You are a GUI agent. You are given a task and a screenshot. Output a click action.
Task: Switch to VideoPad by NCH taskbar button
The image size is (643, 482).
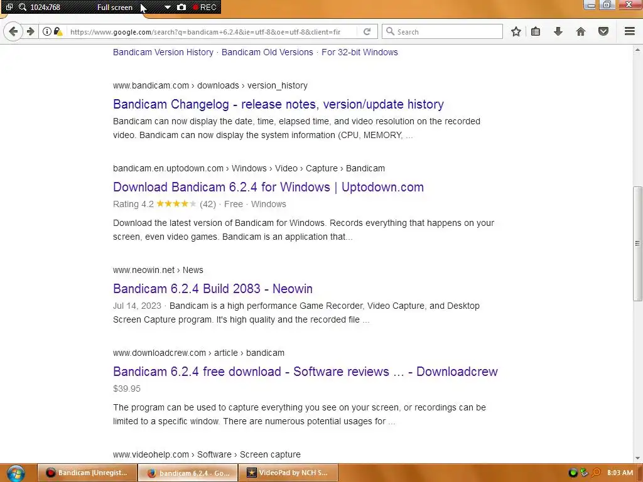click(x=288, y=473)
